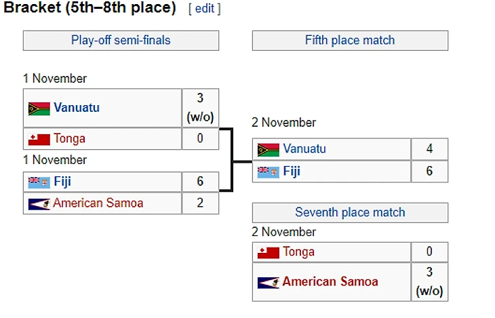The image size is (495, 318).
Task: Open the edit link beside the Bracket heading
Action: (x=204, y=9)
